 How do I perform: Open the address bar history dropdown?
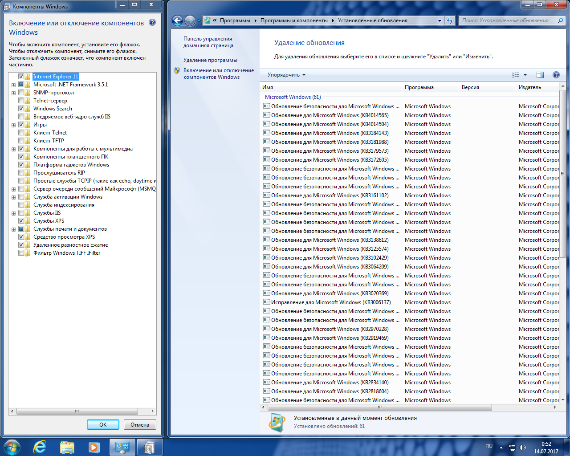point(440,20)
